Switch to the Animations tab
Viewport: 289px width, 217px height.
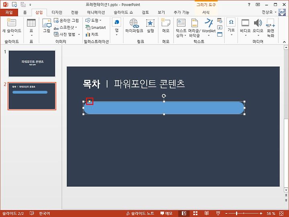point(96,12)
